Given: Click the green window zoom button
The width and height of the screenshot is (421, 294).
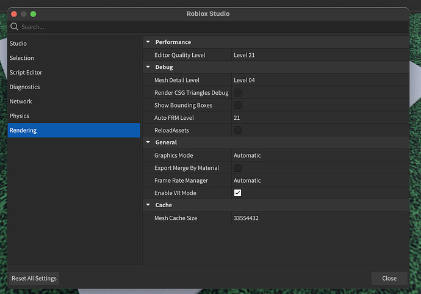Looking at the screenshot, I should click(34, 13).
